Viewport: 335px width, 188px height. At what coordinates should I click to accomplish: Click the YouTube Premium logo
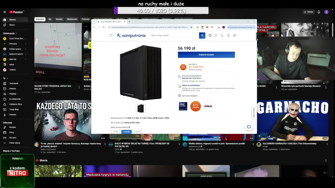(x=17, y=12)
